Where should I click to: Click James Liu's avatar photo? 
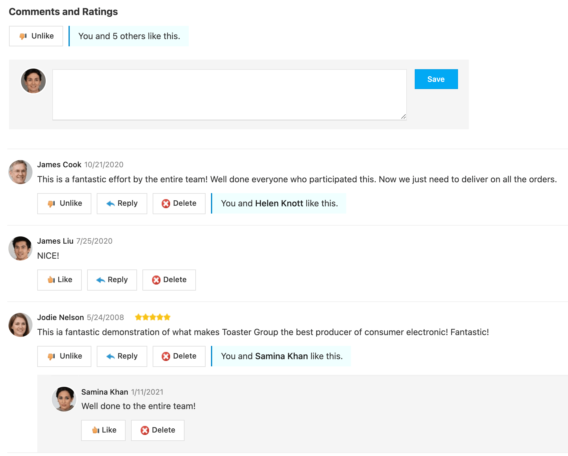20,248
